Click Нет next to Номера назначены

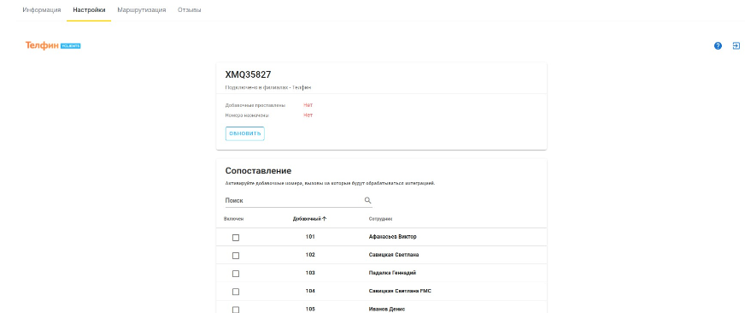pos(308,115)
